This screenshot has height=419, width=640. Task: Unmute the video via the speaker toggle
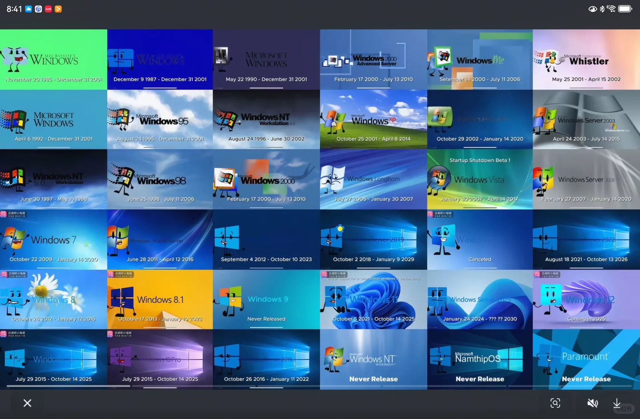coord(593,403)
